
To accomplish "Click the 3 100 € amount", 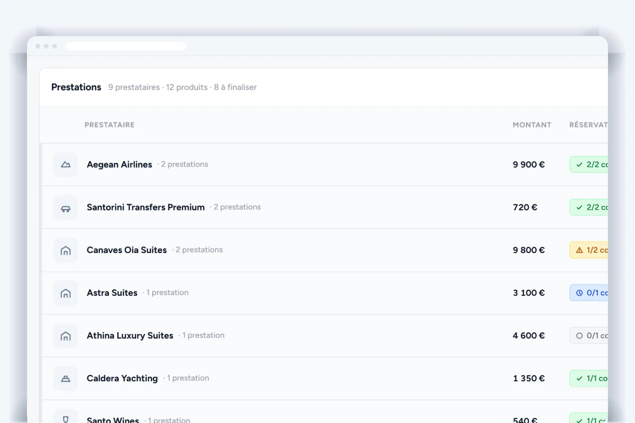I will tap(529, 293).
